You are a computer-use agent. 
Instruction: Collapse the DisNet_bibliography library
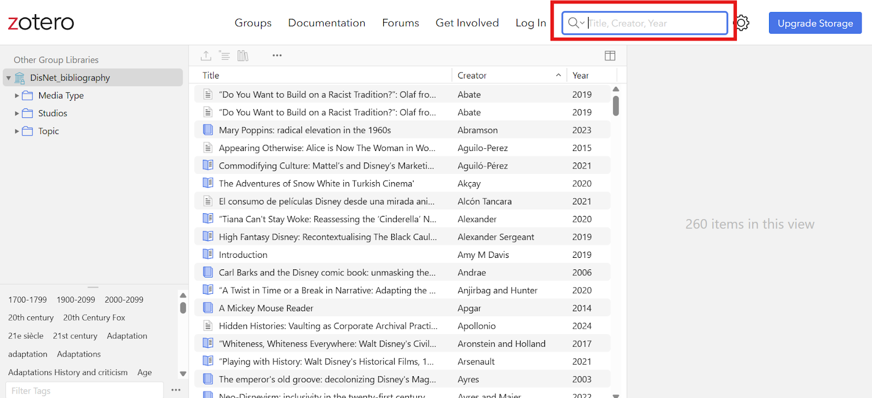point(9,78)
